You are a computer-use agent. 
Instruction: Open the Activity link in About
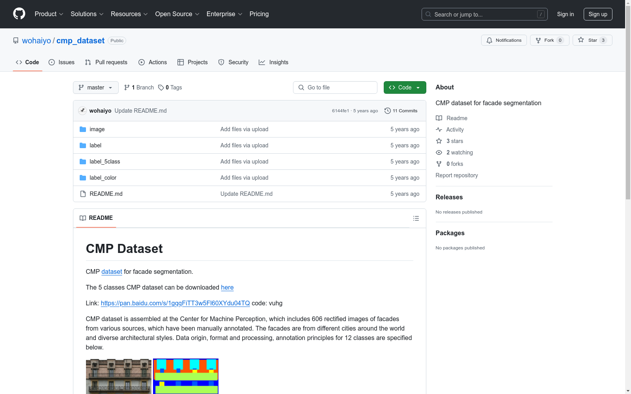(450, 130)
